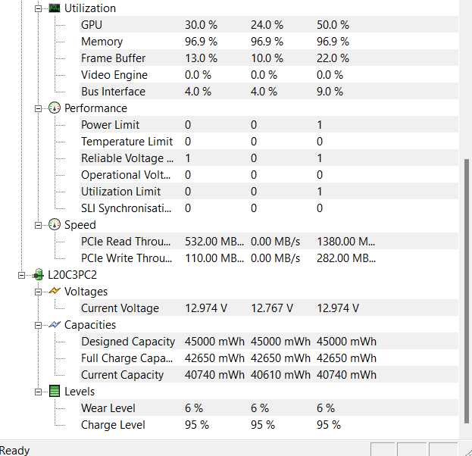This screenshot has height=456, width=472.
Task: Select the GPU utilization row
Action: (x=92, y=25)
